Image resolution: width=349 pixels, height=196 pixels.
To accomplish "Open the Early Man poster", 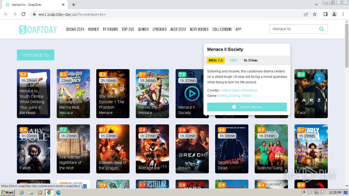I will coord(311,149).
